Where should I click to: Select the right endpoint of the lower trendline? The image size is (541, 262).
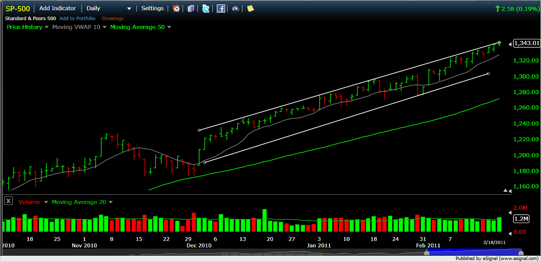[488, 74]
